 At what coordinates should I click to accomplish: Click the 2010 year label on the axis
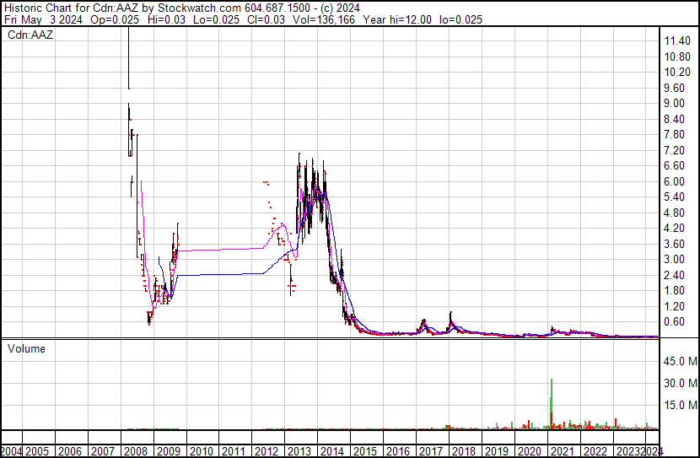pyautogui.click(x=202, y=451)
